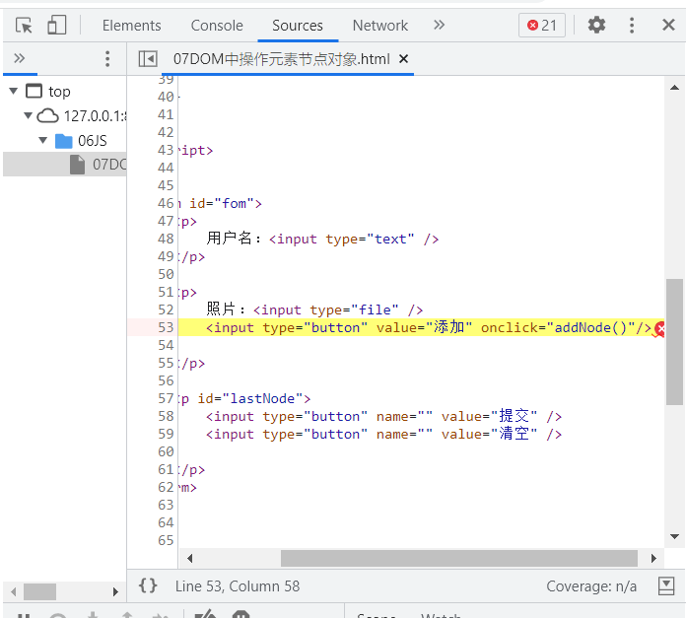Viewport: 686px width, 618px height.
Task: Click the 清空 value in line 59
Action: click(514, 434)
